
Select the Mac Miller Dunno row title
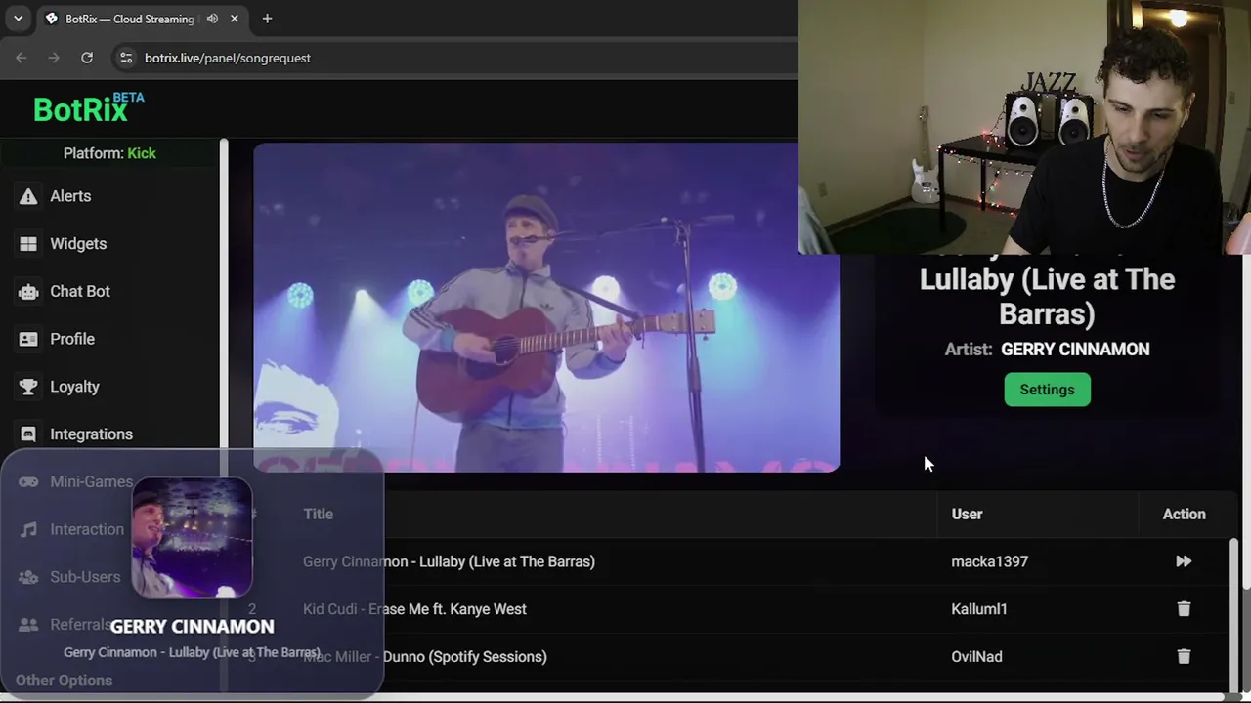[425, 657]
